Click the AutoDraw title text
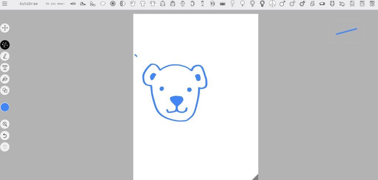The height and width of the screenshot is (180, 378). [28, 4]
